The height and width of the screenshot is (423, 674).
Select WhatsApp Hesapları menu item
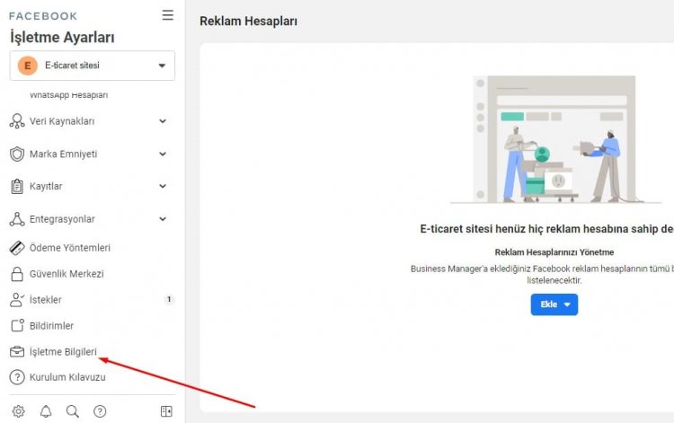point(69,94)
